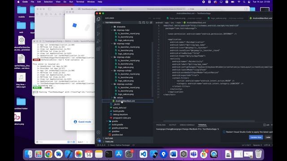Open System Preferences from the Dock
This screenshot has width=287, height=161.
coord(129,154)
